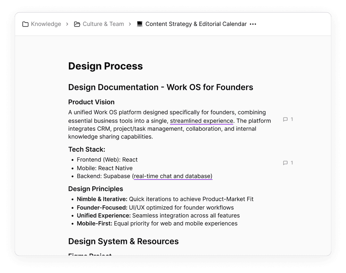Click the 'Design Principles' heading

pyautogui.click(x=95, y=189)
